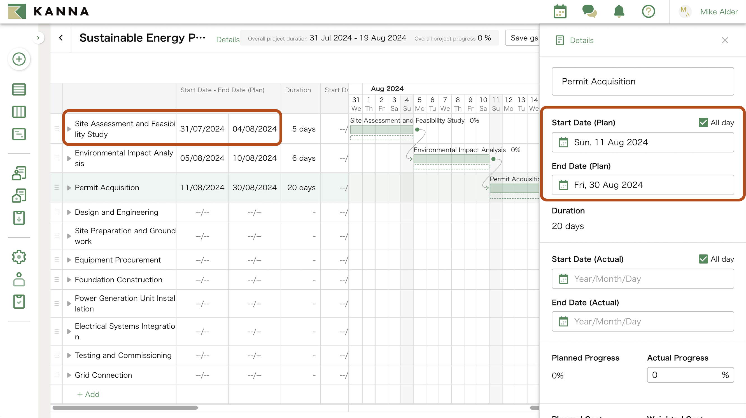Image resolution: width=746 pixels, height=418 pixels.
Task: Close the Details side panel
Action: click(x=725, y=40)
